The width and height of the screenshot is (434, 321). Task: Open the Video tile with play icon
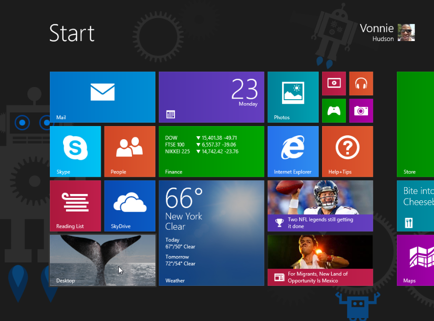(334, 83)
